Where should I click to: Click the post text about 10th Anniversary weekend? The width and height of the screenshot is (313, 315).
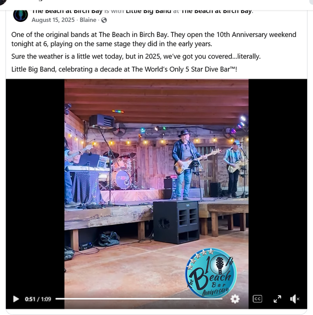154,39
